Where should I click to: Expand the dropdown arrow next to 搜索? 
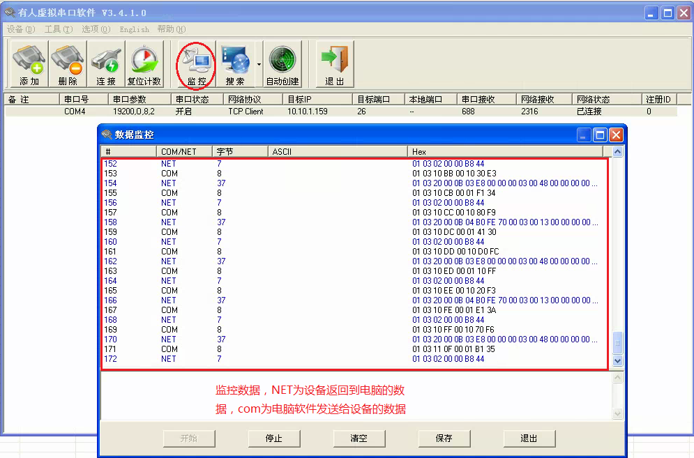[x=259, y=64]
